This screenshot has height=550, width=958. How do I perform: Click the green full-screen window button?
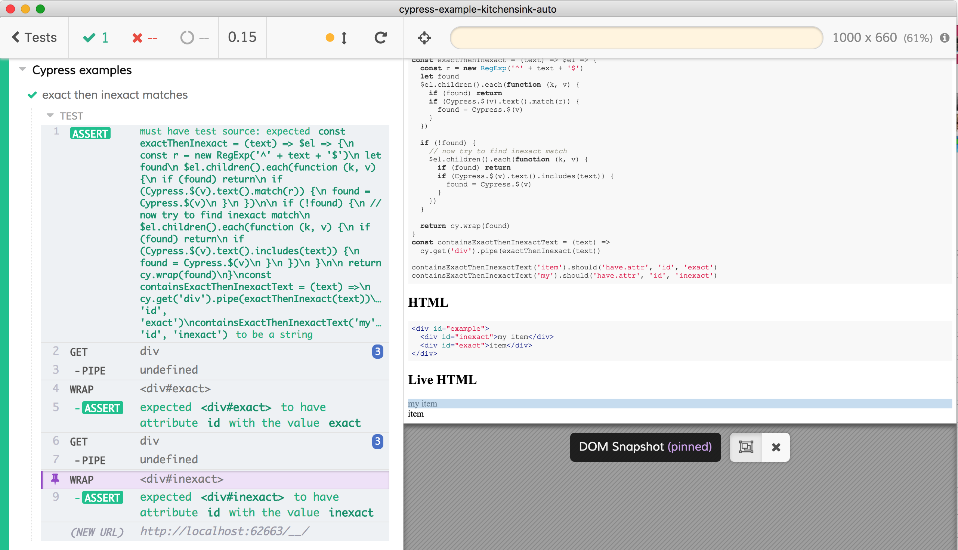tap(40, 9)
